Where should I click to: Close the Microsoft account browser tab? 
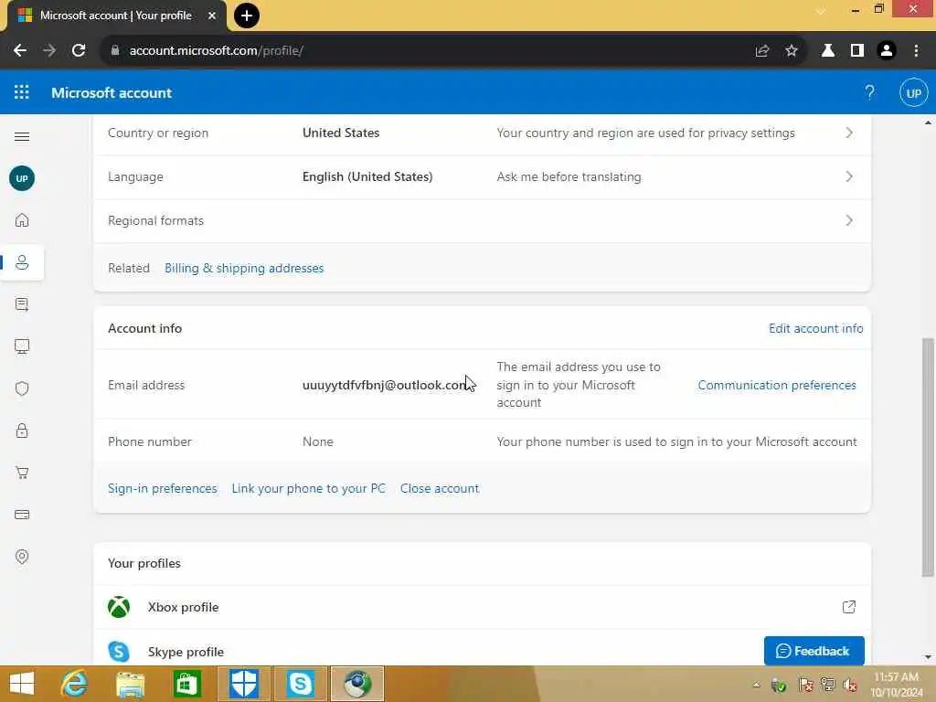pyautogui.click(x=212, y=16)
